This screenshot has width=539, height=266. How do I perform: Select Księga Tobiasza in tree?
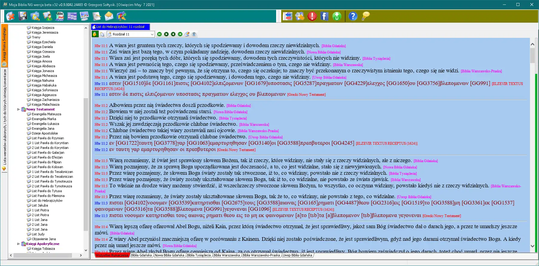click(x=43, y=249)
